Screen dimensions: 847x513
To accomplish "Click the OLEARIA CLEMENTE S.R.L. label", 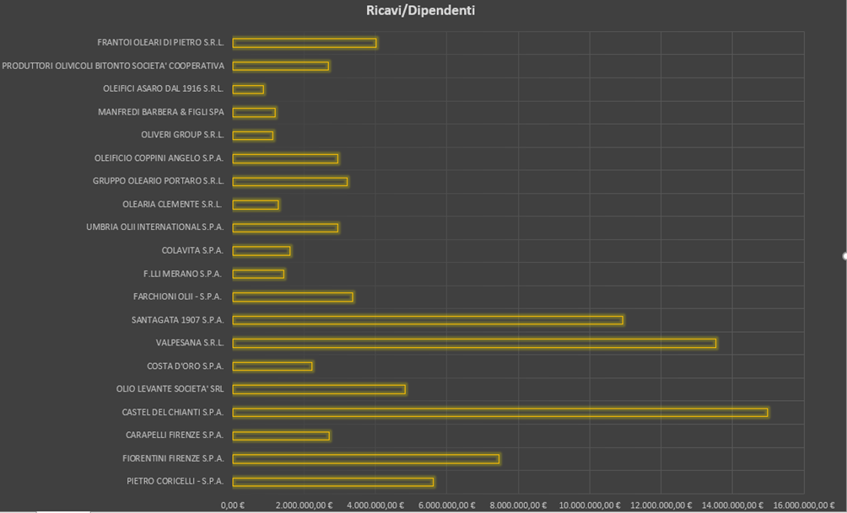I will point(172,204).
